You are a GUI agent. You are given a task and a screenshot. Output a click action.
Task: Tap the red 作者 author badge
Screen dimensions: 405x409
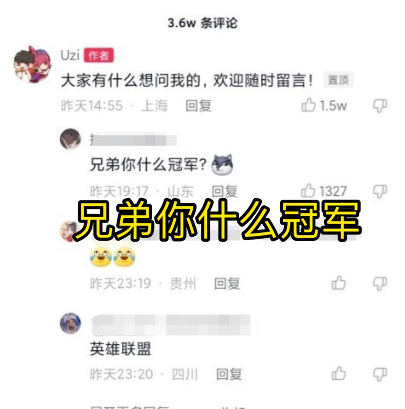pyautogui.click(x=99, y=55)
